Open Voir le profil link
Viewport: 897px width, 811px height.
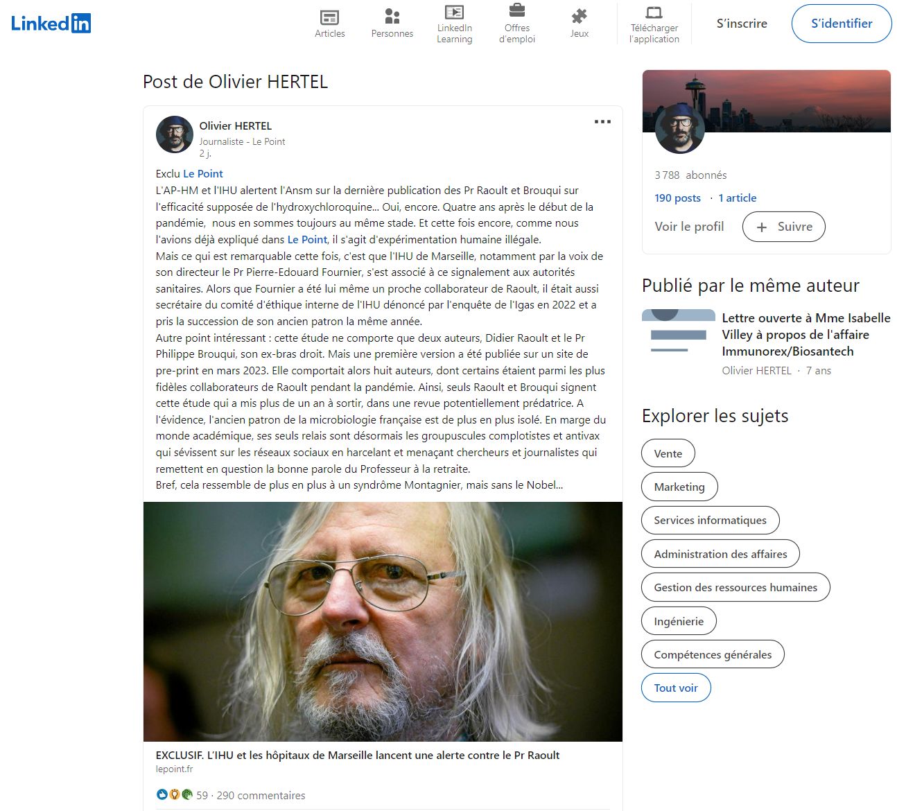pos(689,227)
